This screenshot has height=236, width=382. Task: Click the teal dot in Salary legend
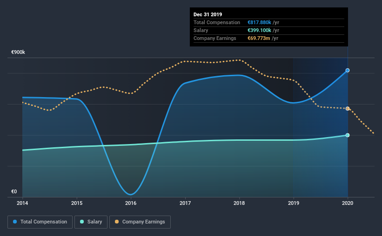(82, 222)
